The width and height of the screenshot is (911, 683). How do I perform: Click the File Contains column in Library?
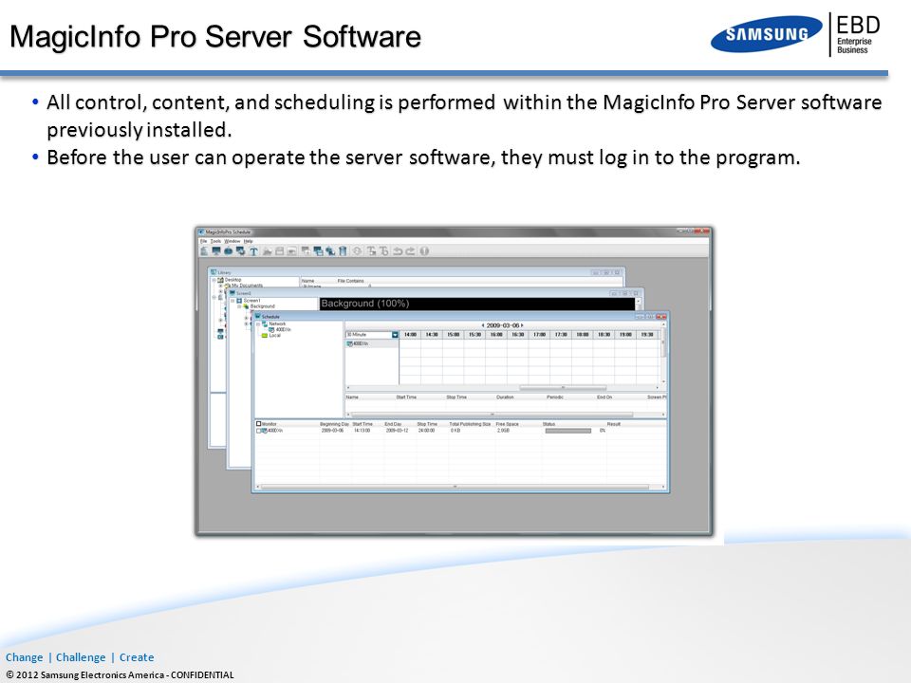pos(350,281)
